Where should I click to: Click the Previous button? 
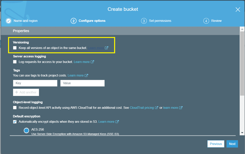(x=216, y=144)
